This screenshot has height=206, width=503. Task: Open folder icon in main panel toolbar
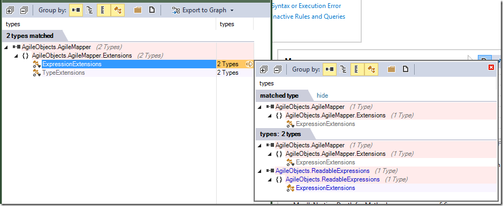point(138,10)
